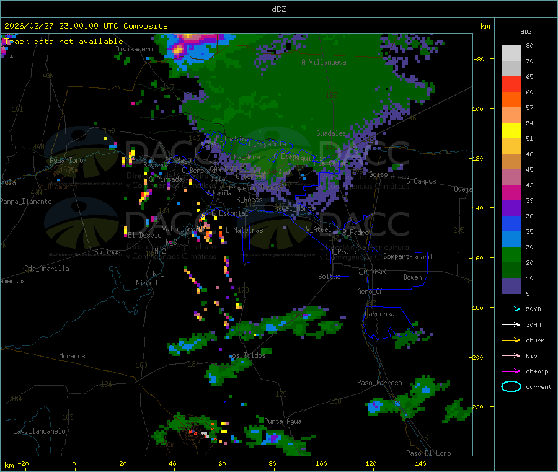Click the Soitue map label

click(x=329, y=277)
